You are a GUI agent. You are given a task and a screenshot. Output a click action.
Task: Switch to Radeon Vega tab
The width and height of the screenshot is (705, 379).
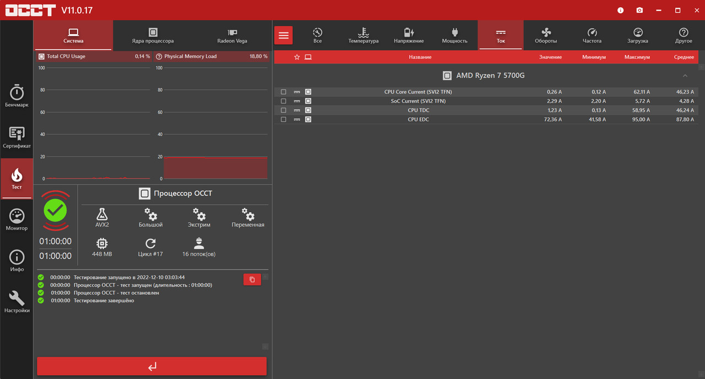pyautogui.click(x=232, y=36)
